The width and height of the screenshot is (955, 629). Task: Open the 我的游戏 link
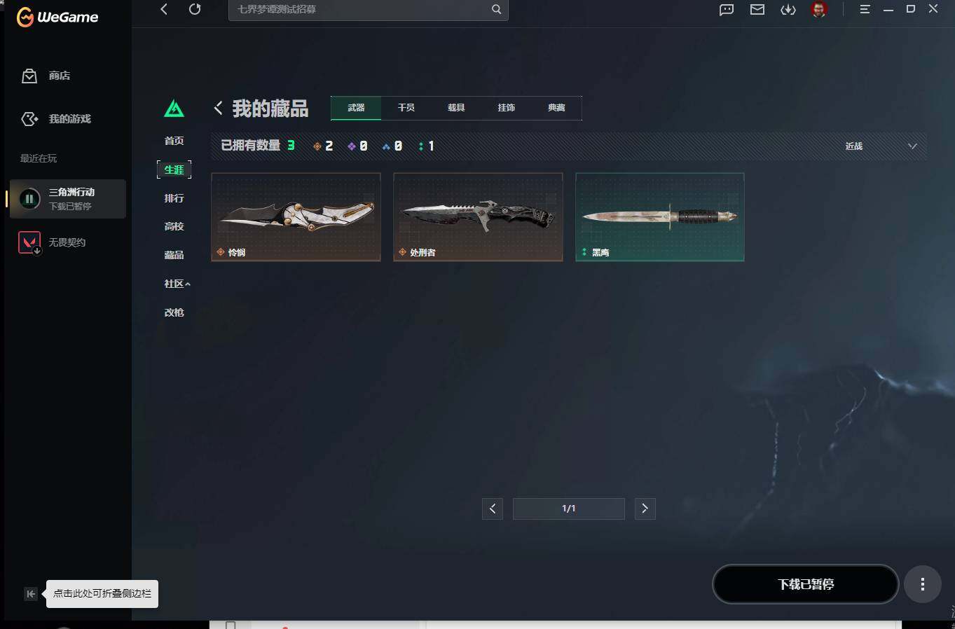(69, 119)
